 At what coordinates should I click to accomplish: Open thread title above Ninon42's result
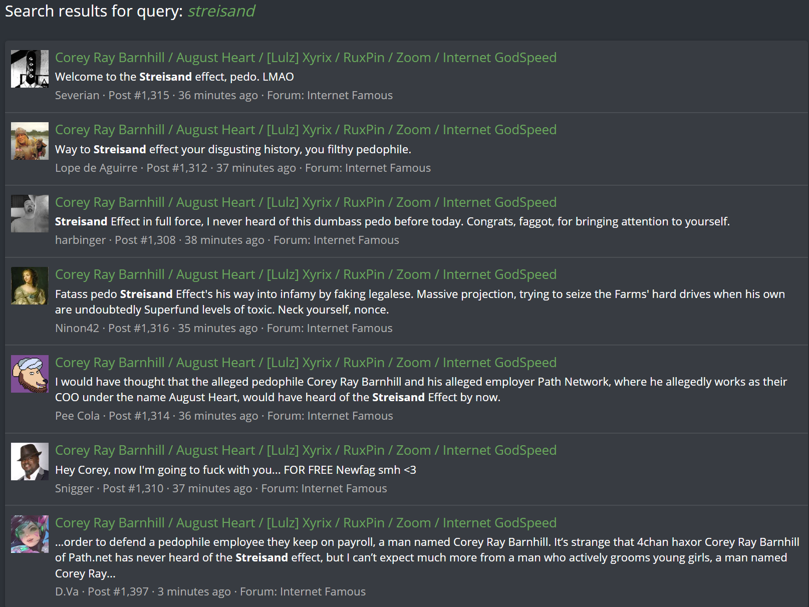(306, 274)
